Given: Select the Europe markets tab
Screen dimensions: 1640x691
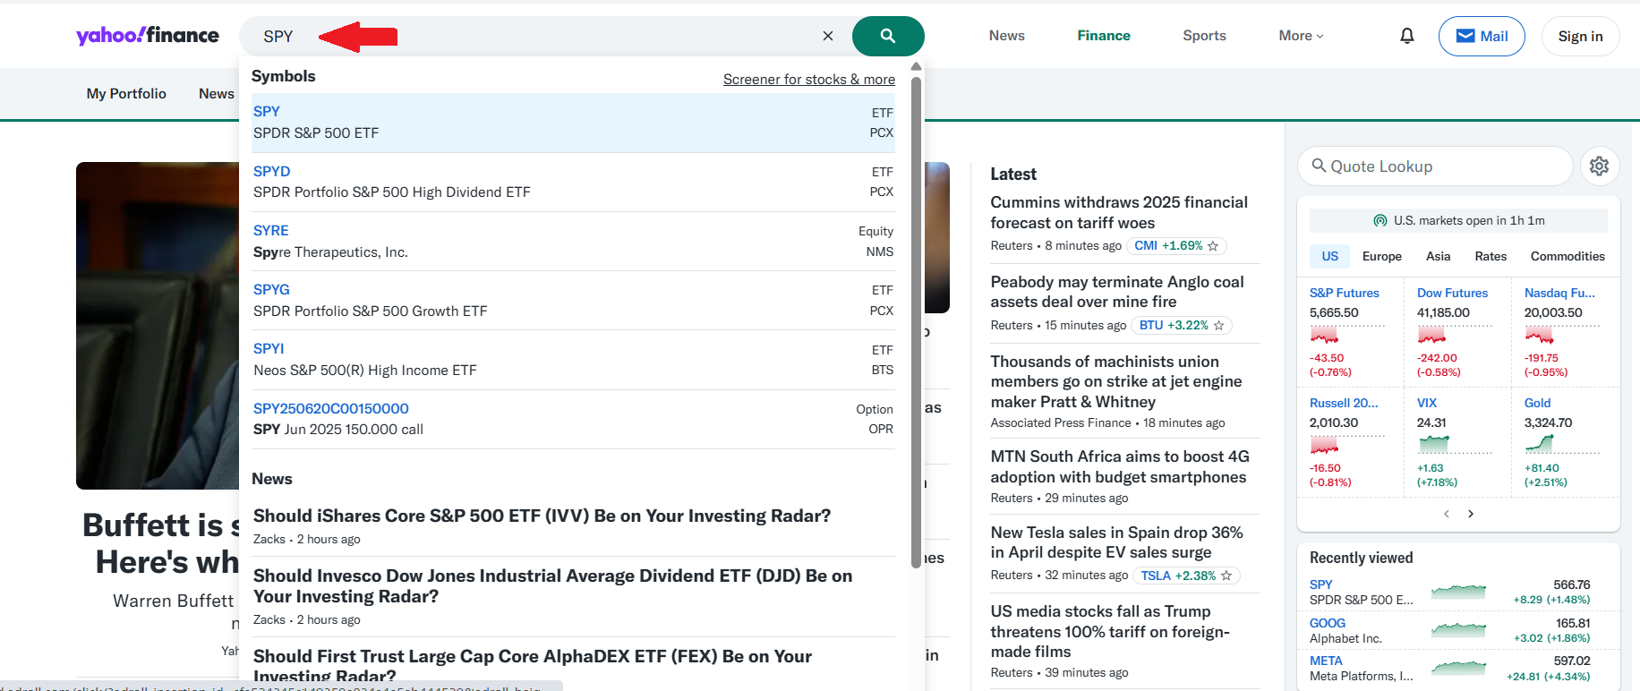Looking at the screenshot, I should pyautogui.click(x=1382, y=257).
